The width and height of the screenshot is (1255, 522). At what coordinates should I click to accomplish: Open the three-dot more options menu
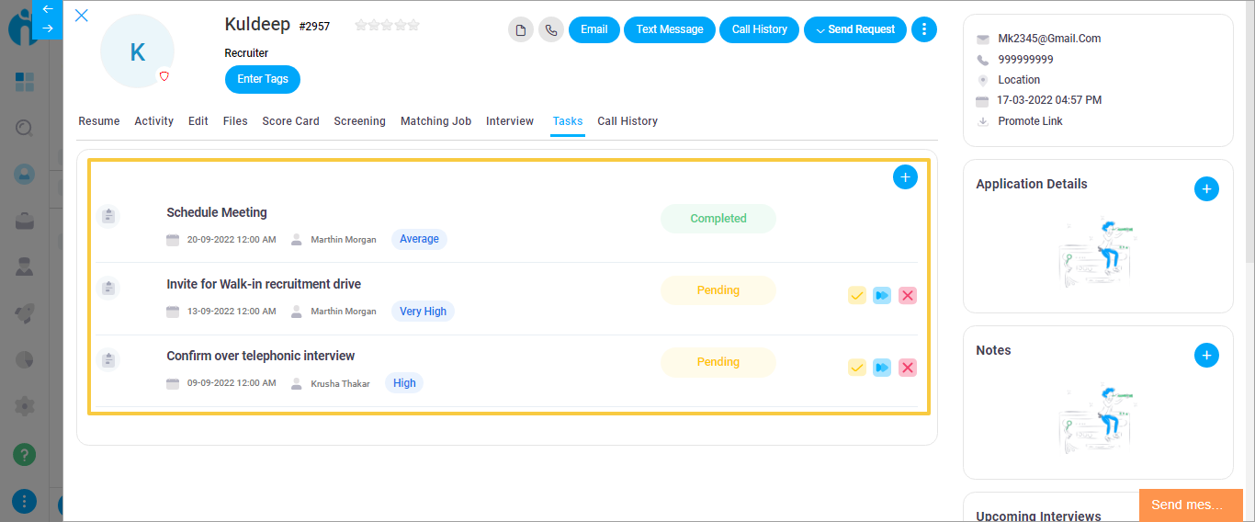[x=923, y=29]
